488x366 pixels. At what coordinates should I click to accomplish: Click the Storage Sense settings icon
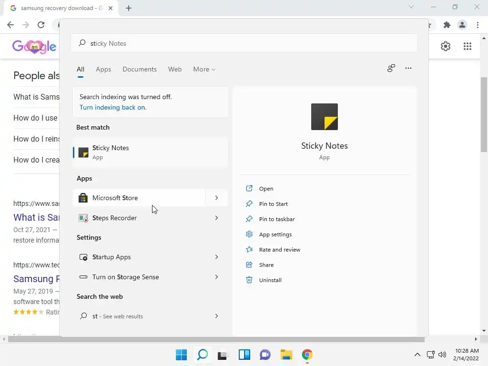83,277
